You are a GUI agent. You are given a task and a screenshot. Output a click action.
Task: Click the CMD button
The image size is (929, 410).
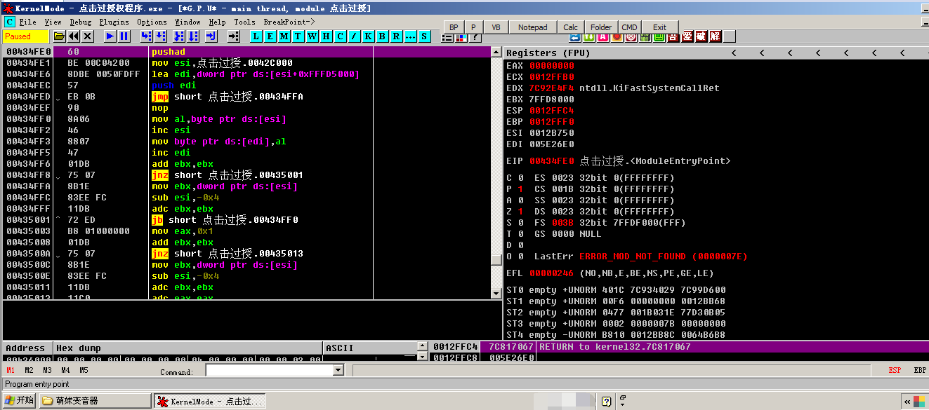[629, 27]
